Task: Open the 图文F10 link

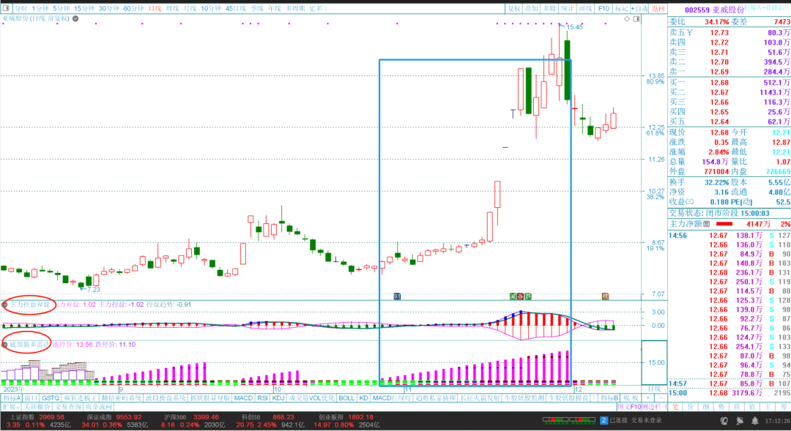Action: (628, 406)
